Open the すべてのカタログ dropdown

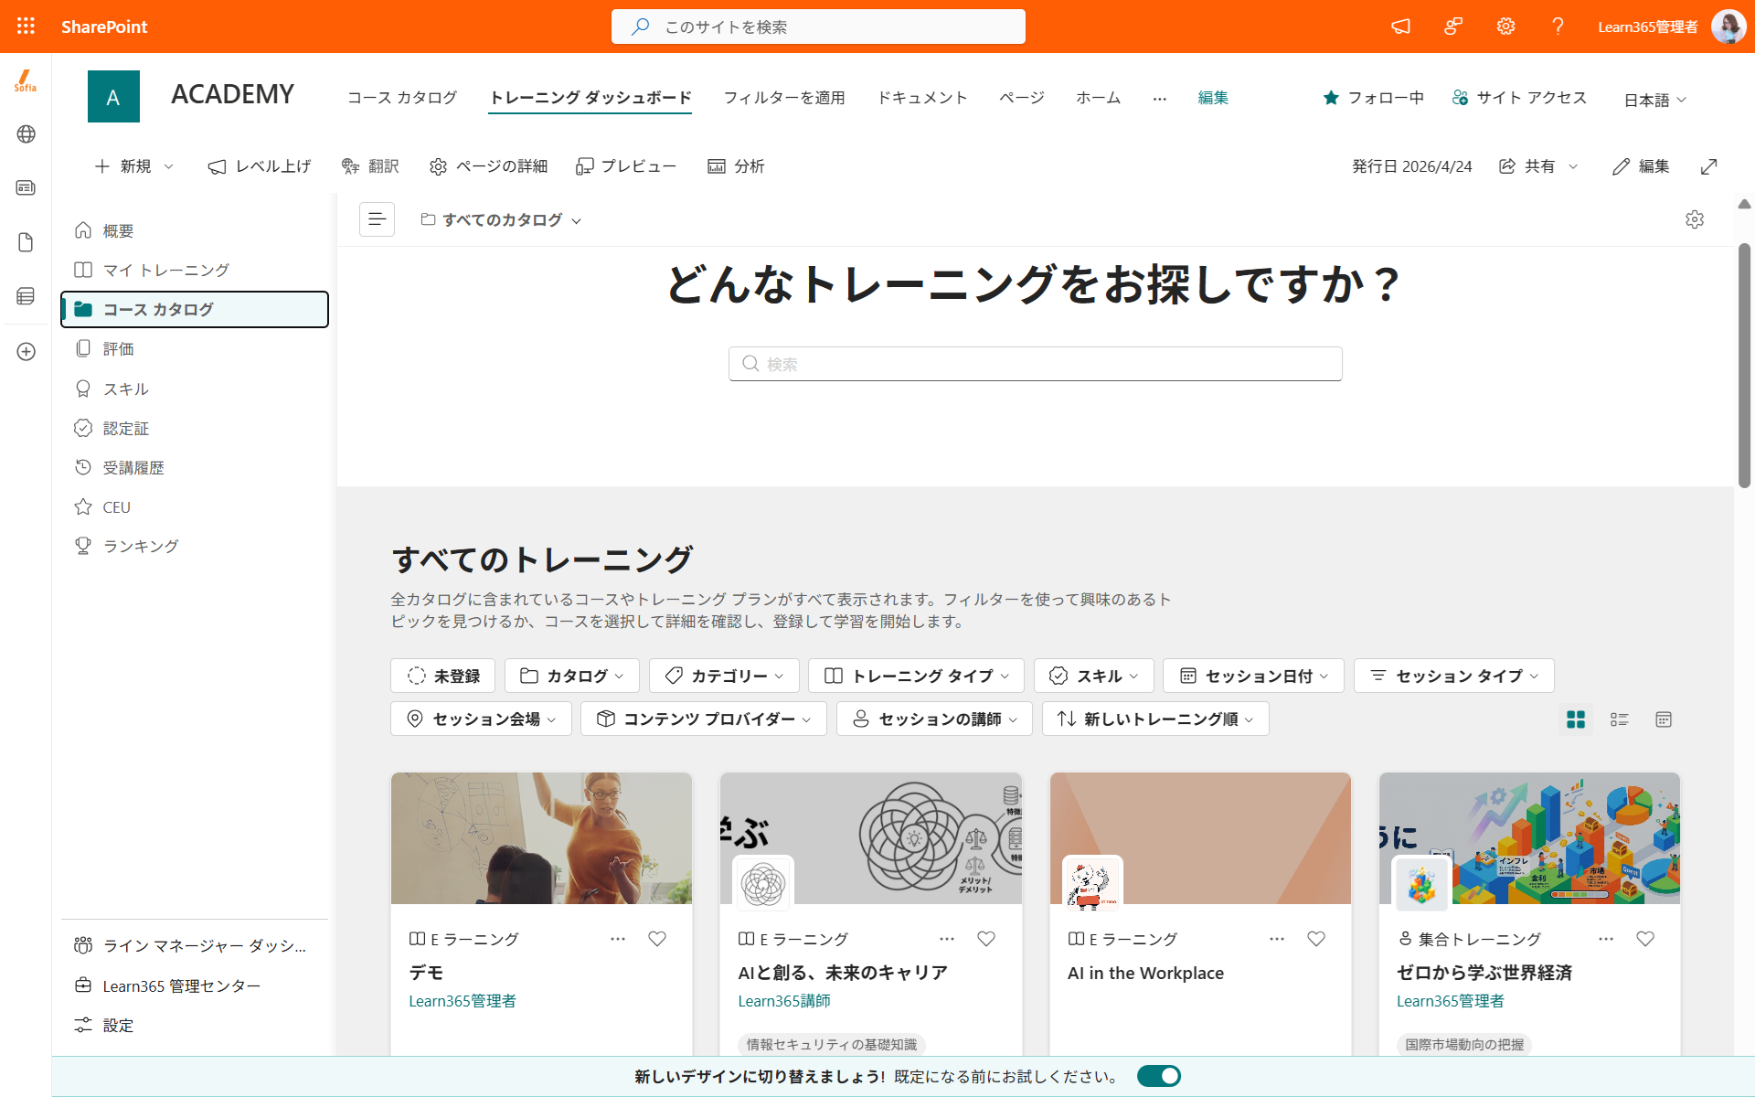(x=501, y=220)
